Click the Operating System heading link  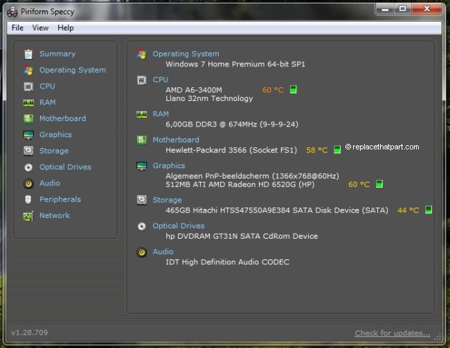point(186,54)
